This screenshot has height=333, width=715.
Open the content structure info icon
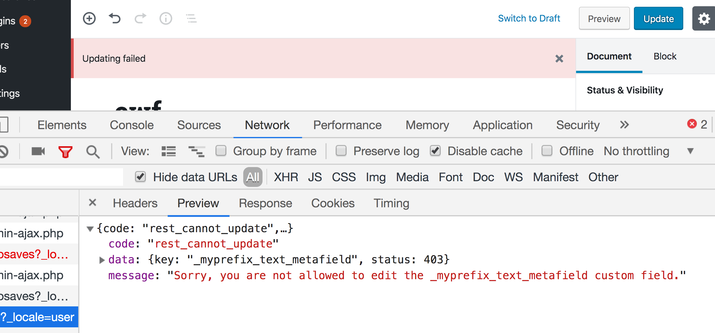(x=166, y=19)
